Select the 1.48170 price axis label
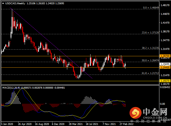This screenshot has height=126, width=171. 165,5
